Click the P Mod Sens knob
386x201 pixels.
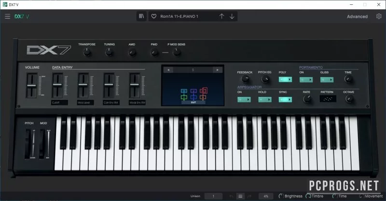[x=177, y=52]
